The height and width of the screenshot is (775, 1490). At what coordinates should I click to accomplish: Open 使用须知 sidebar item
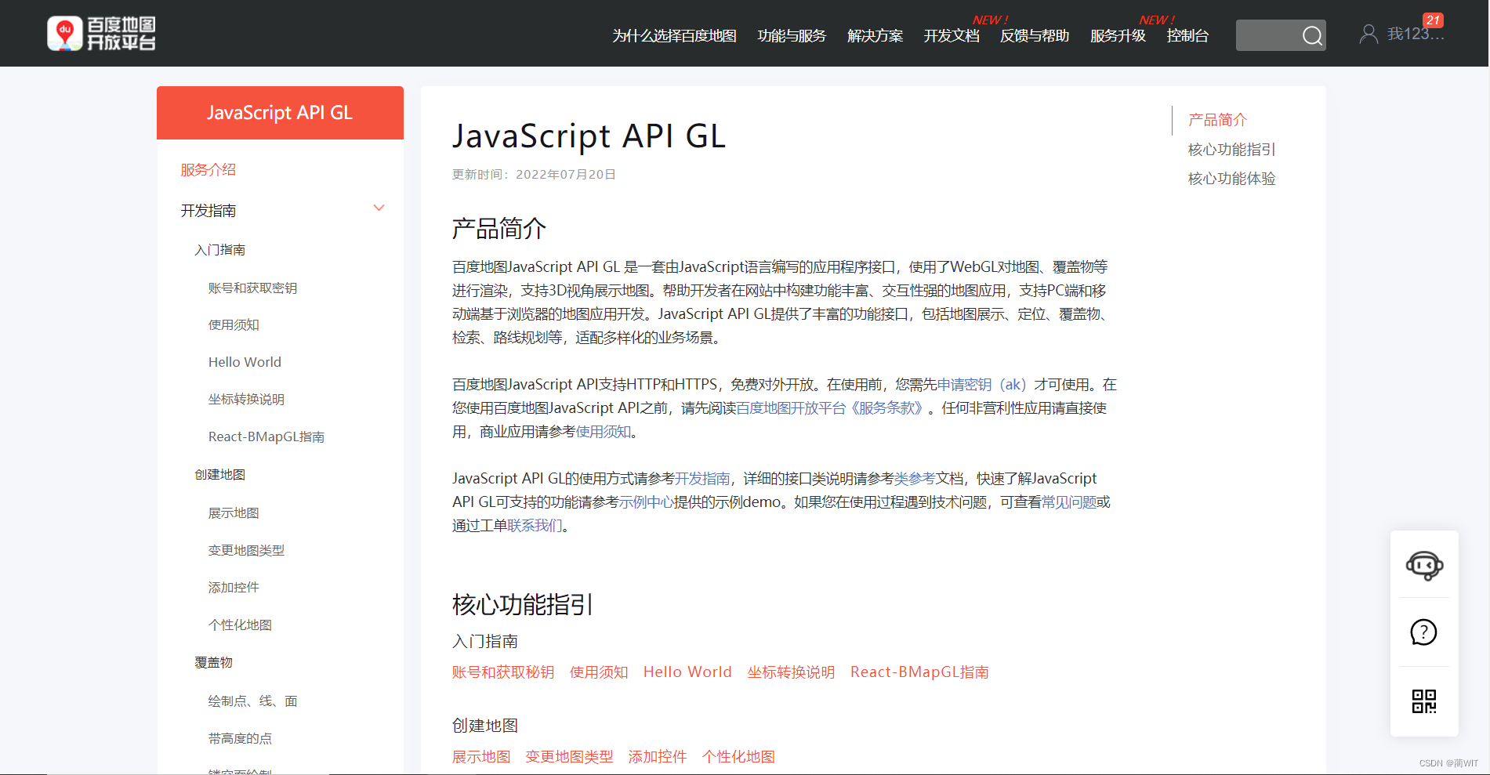coord(234,325)
